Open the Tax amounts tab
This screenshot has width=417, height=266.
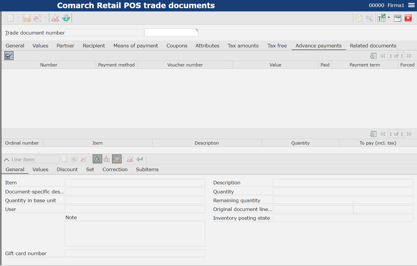coord(243,46)
